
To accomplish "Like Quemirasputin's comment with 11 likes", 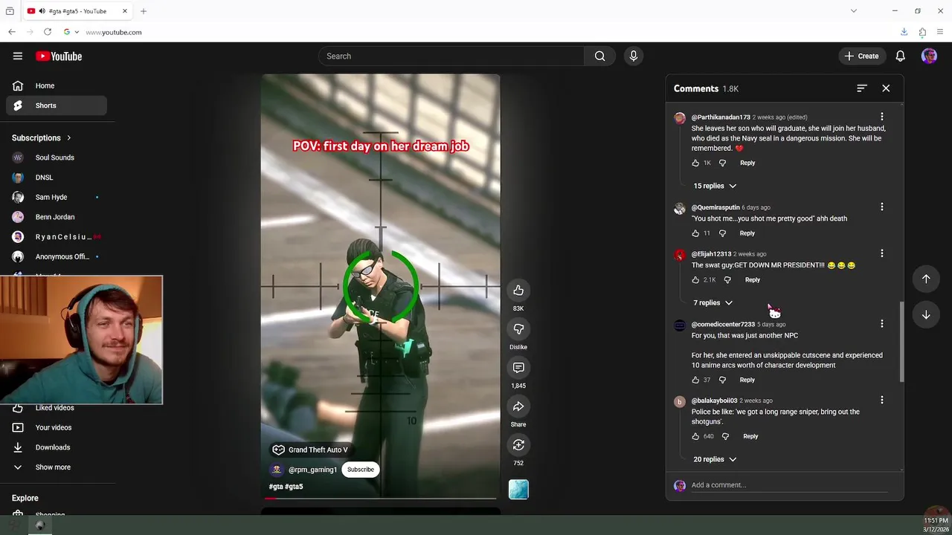I will click(695, 233).
